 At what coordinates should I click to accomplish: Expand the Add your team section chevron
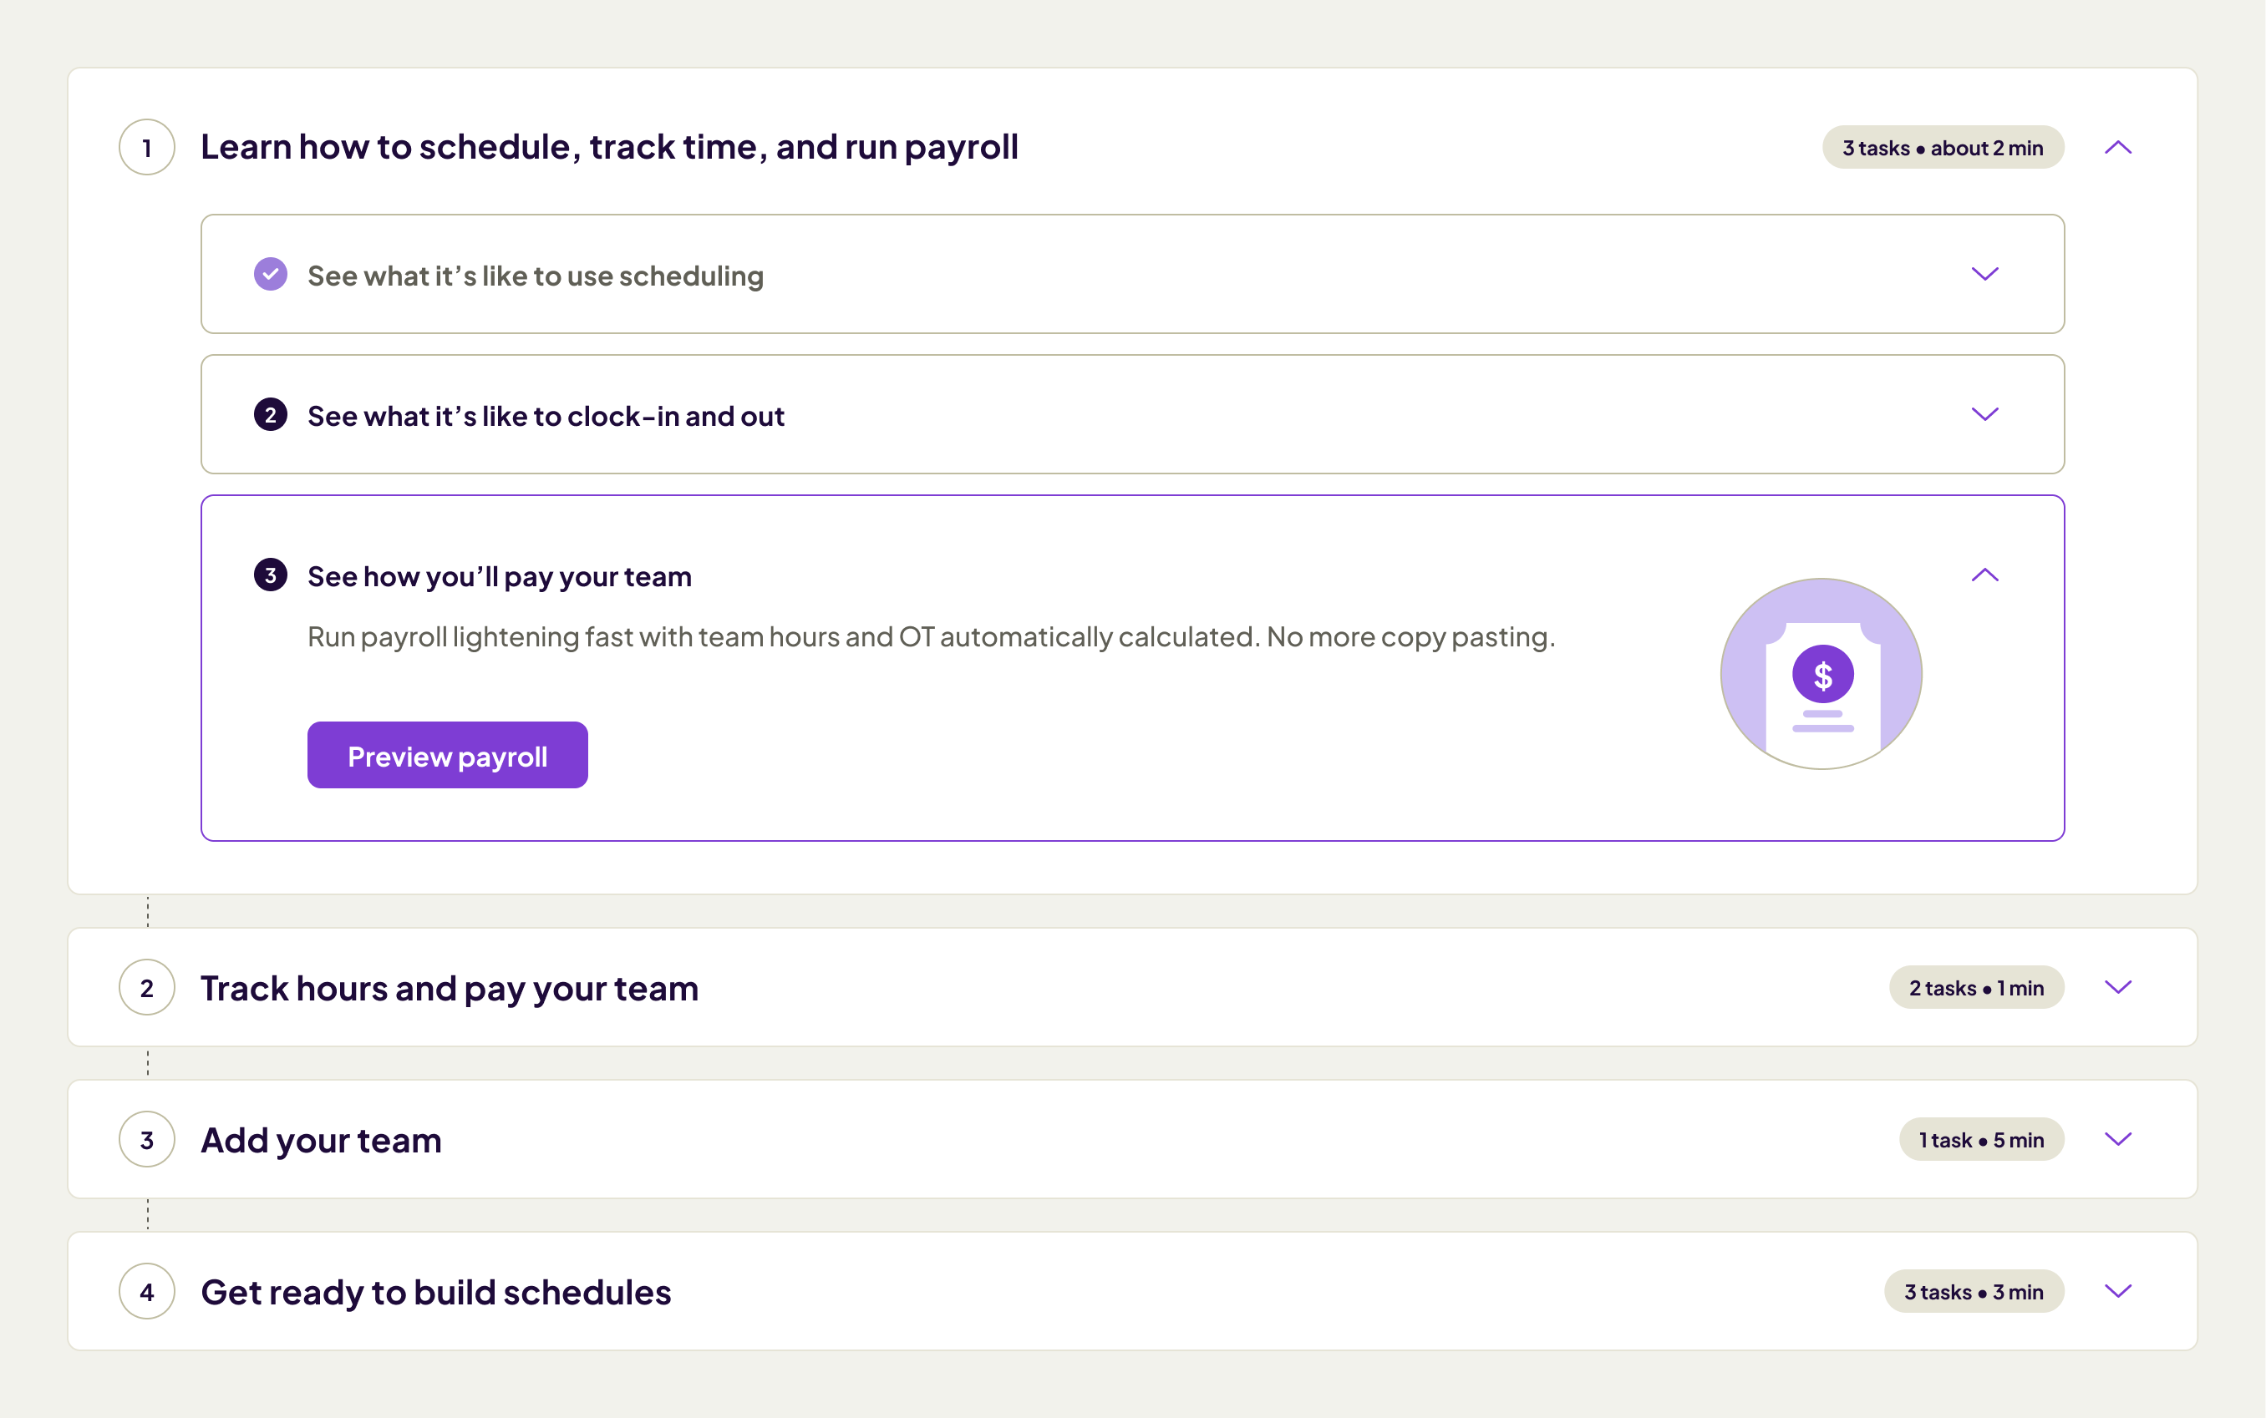pyautogui.click(x=2118, y=1138)
